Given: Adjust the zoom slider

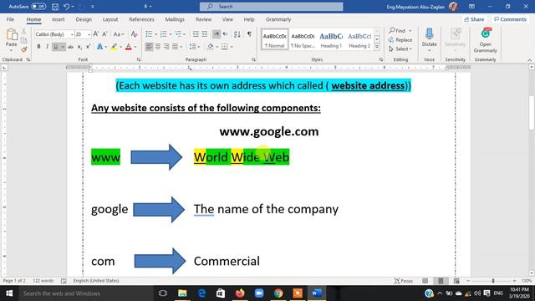Looking at the screenshot, I should click(492, 281).
